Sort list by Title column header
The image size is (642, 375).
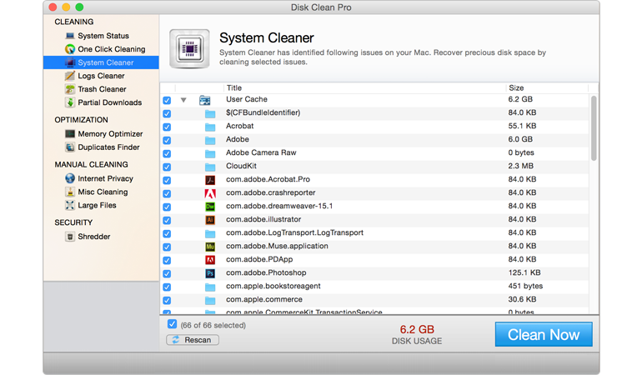click(x=234, y=87)
